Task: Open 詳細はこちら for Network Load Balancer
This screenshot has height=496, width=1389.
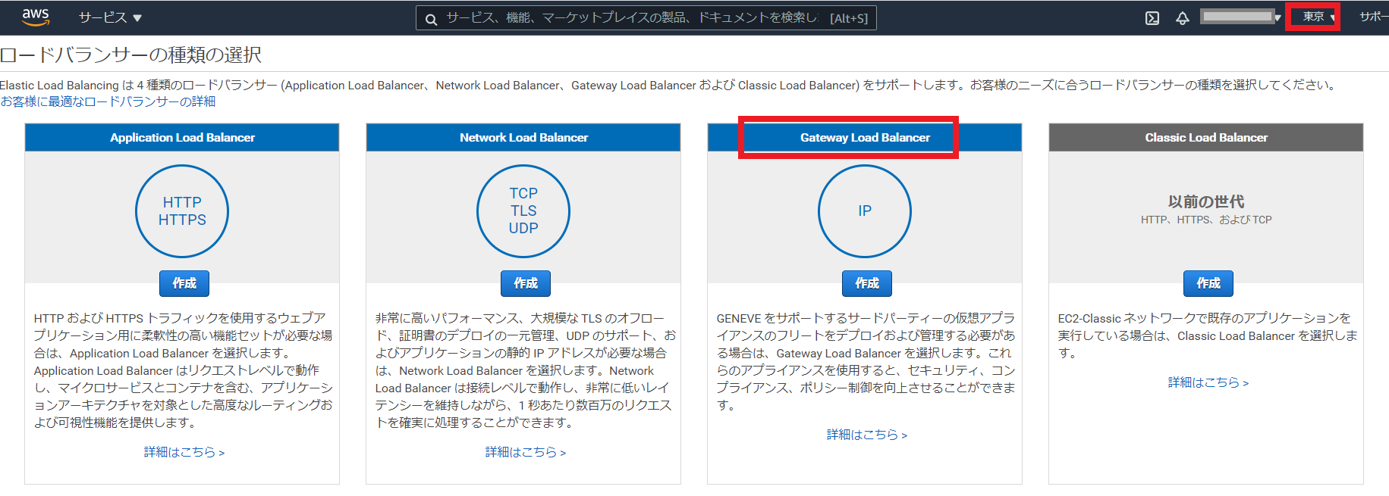Action: coord(526,452)
